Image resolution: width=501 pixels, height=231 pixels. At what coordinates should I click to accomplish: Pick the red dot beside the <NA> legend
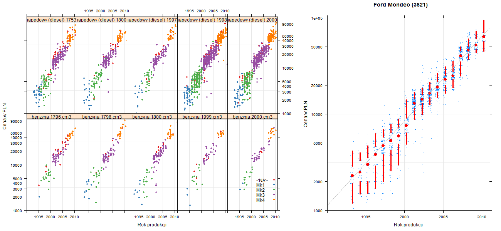click(x=273, y=180)
